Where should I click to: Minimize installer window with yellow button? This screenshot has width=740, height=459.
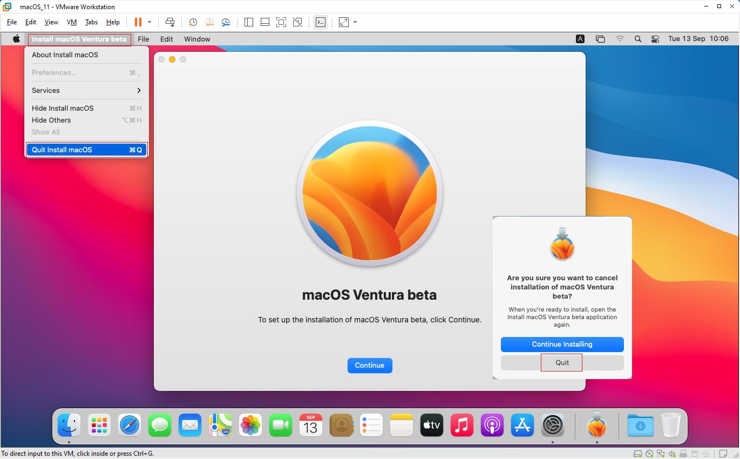[172, 59]
